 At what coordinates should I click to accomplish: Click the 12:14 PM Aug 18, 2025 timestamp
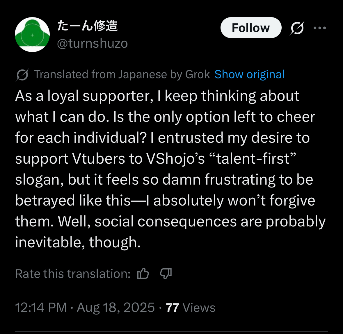(x=85, y=308)
